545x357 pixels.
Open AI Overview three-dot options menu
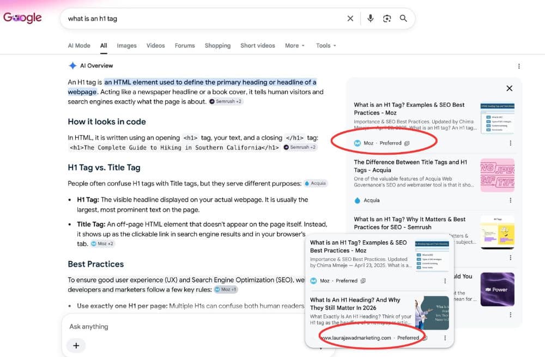click(519, 66)
